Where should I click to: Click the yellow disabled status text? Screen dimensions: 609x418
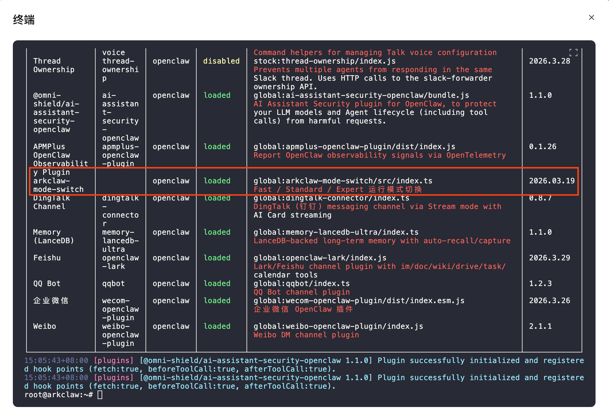pyautogui.click(x=221, y=61)
